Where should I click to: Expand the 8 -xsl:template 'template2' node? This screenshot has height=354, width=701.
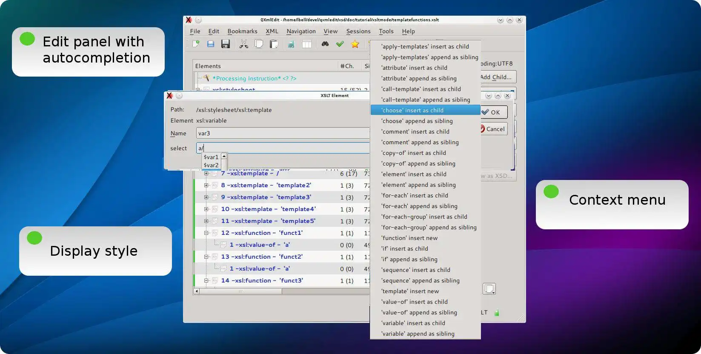click(206, 186)
